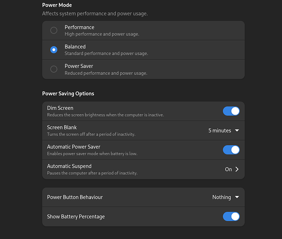
Task: Click the Automatic Suspend On value
Action: (x=229, y=169)
